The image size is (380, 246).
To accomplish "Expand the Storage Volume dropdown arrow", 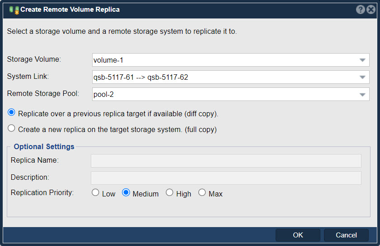I will pos(362,60).
